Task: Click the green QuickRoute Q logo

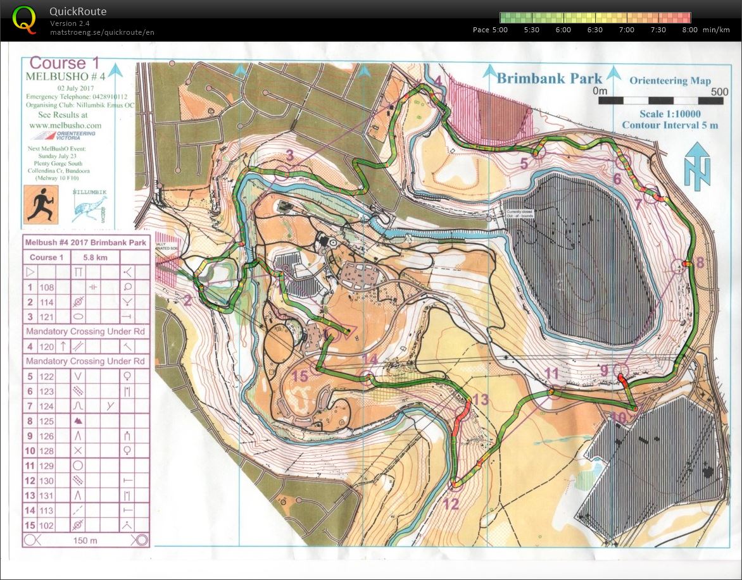Action: pos(25,19)
